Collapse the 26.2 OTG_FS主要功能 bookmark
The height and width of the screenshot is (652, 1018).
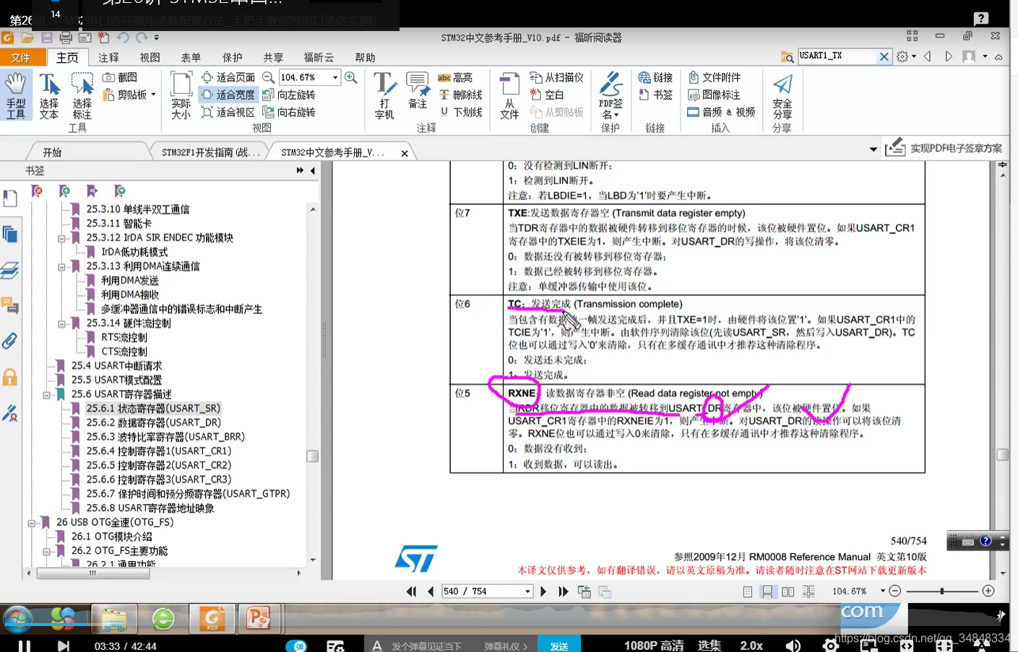tap(46, 552)
